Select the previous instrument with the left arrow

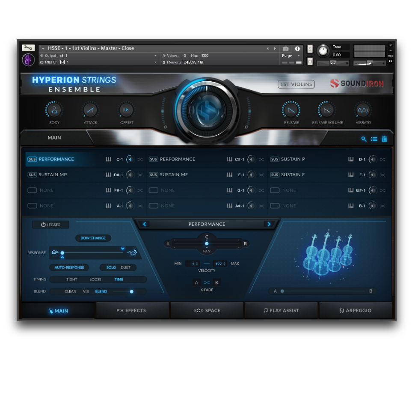268,49
